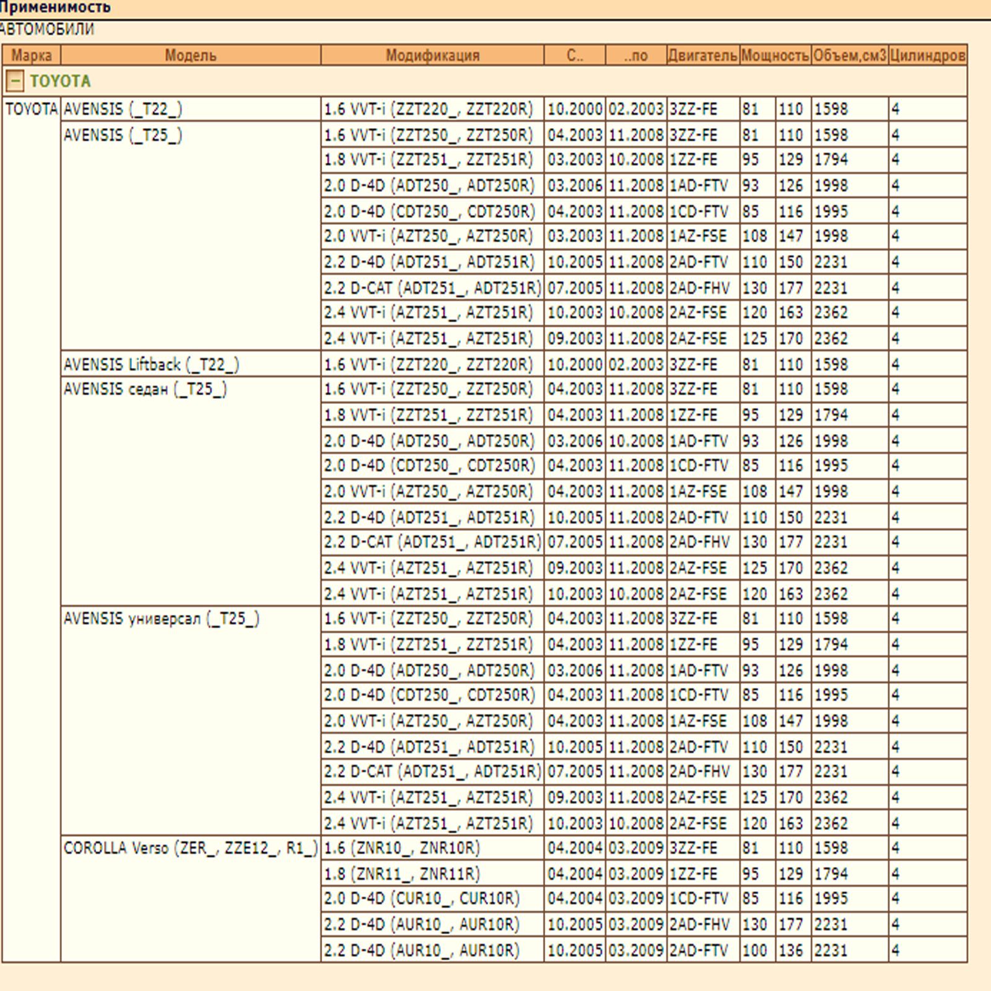Image resolution: width=991 pixels, height=991 pixels.
Task: Select the AVENSIS (_T25_) model cell
Action: 123,135
